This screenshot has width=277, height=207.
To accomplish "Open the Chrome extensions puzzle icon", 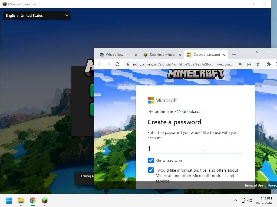I will (269, 64).
